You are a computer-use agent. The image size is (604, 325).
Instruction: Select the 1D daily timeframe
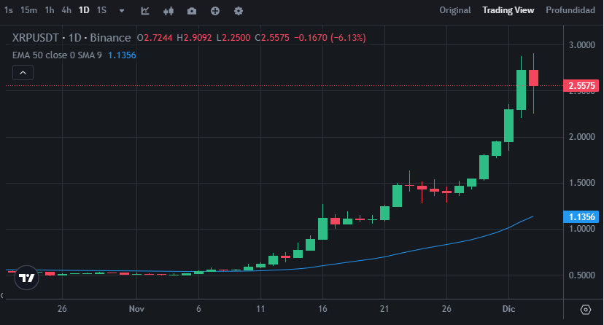[x=84, y=10]
